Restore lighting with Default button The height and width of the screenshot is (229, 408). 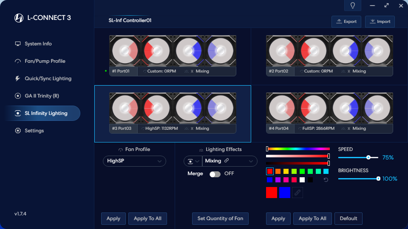[348, 218]
